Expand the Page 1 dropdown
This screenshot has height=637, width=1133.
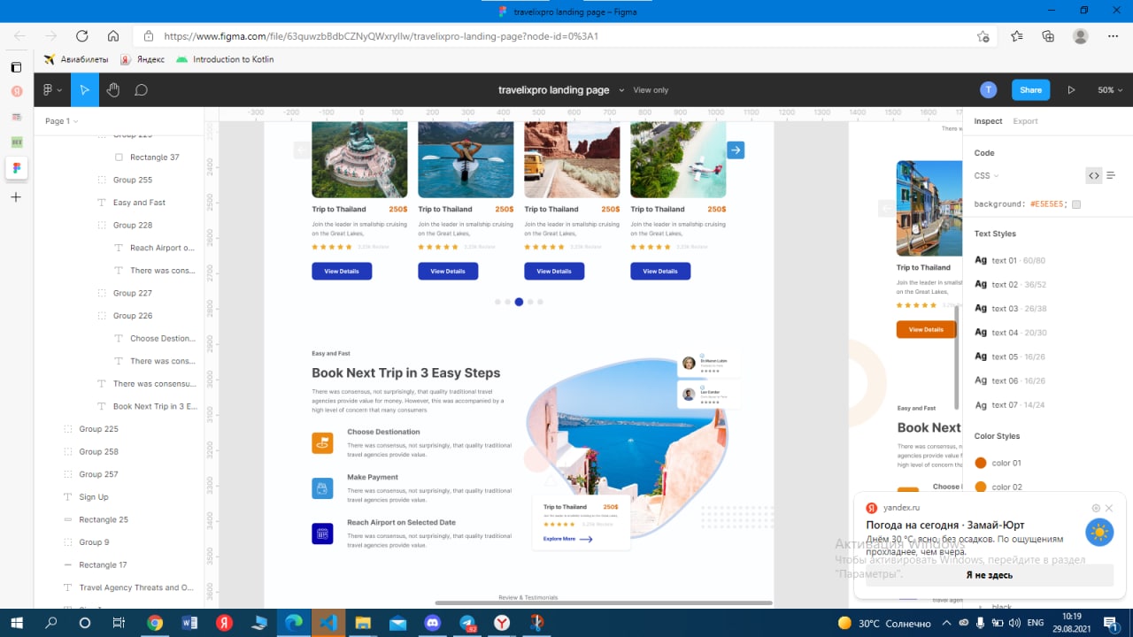point(61,121)
